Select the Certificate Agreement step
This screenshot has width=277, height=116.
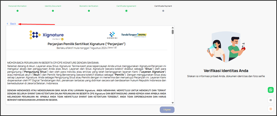pos(126,6)
